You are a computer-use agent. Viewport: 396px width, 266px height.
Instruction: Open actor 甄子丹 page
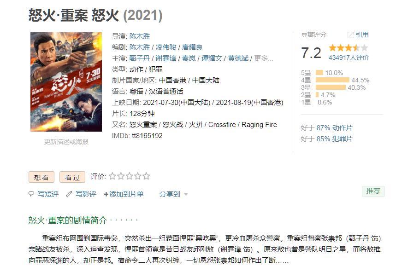[x=140, y=58]
